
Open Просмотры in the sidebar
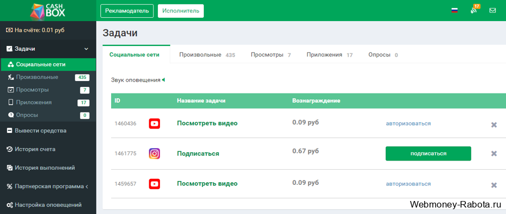tap(48, 90)
